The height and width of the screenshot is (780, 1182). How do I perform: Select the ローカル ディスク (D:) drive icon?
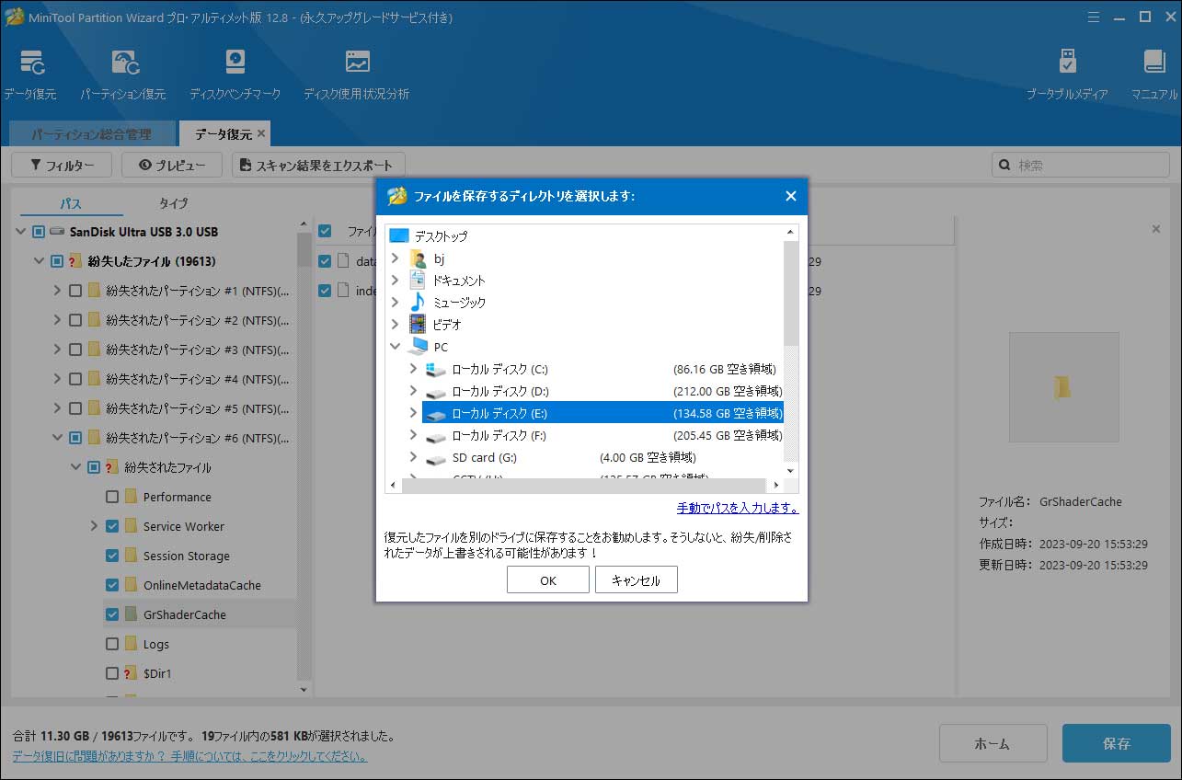tap(436, 391)
